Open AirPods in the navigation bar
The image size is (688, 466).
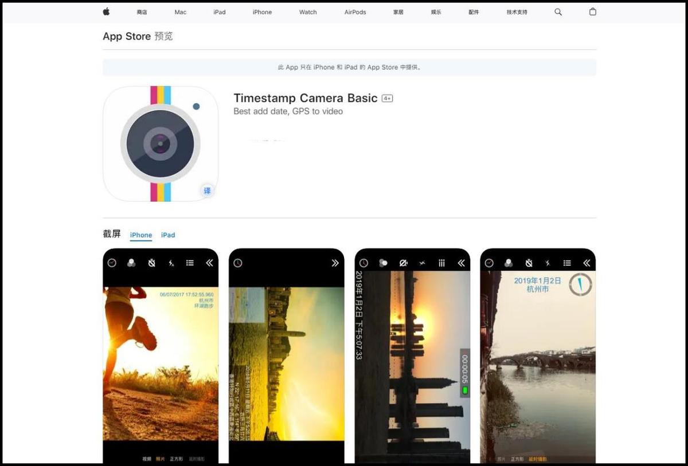coord(354,12)
